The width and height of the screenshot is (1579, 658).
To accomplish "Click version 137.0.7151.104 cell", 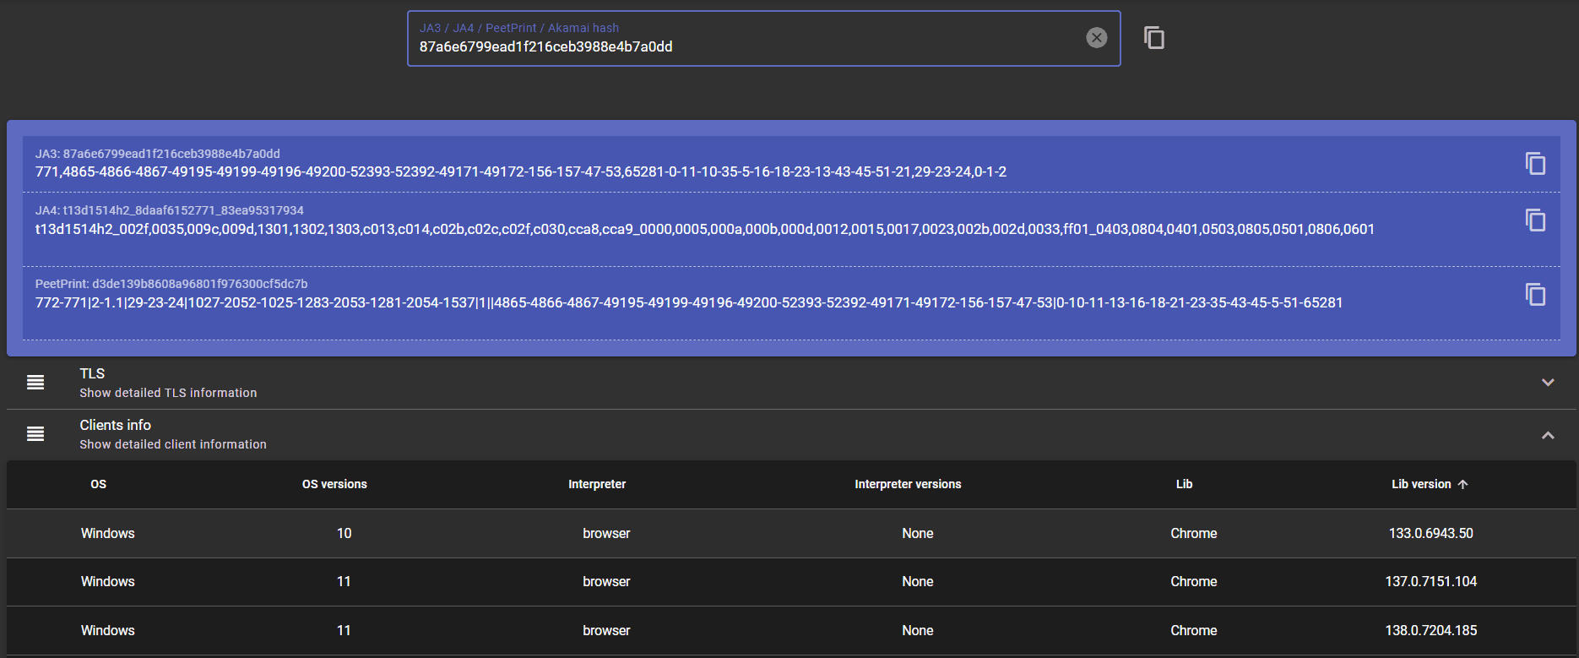I will 1430,581.
